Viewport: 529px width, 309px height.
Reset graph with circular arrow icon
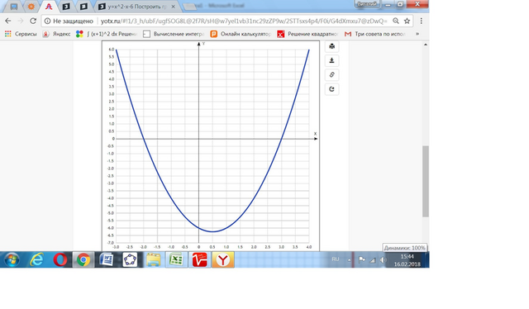click(331, 89)
